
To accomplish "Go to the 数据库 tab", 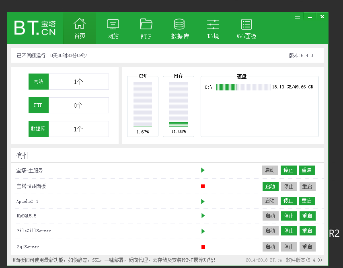I will click(x=180, y=28).
